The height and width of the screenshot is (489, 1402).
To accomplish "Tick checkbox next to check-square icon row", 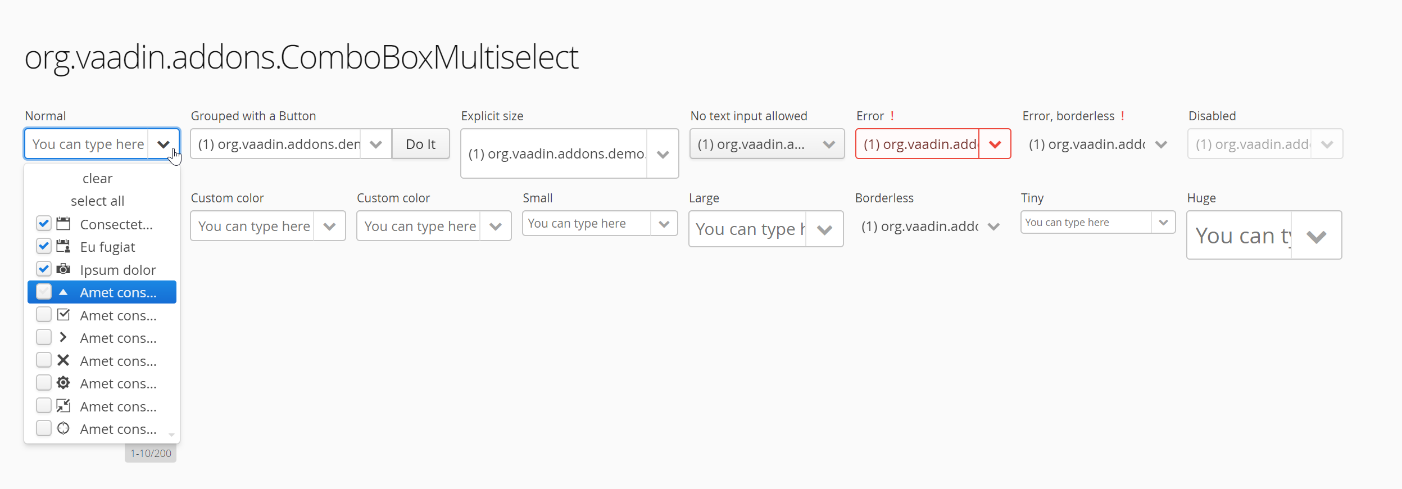I will click(44, 315).
